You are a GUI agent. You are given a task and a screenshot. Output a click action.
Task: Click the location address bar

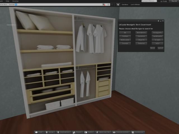pos(55,4)
